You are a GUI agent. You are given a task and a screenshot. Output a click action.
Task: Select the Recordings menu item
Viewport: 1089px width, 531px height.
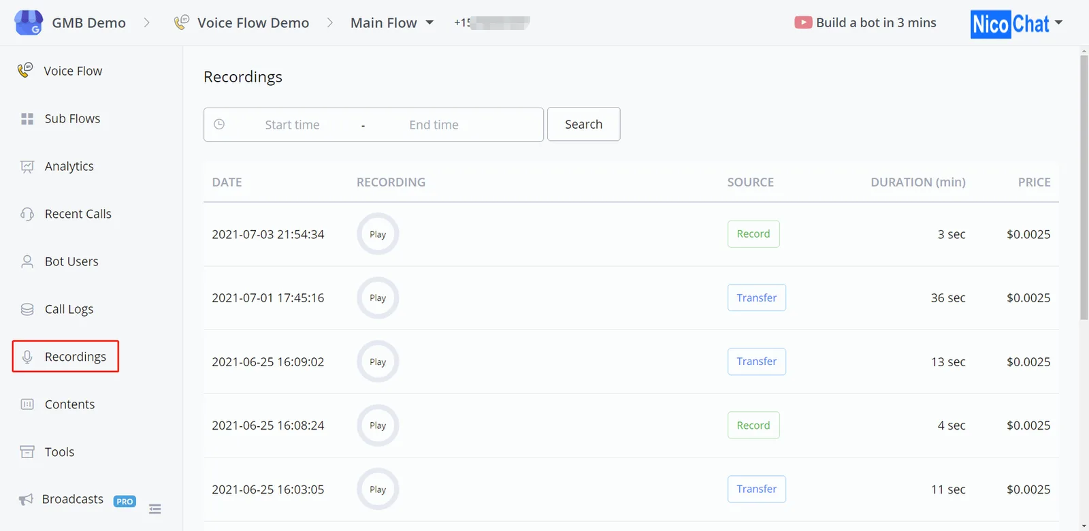[65, 356]
